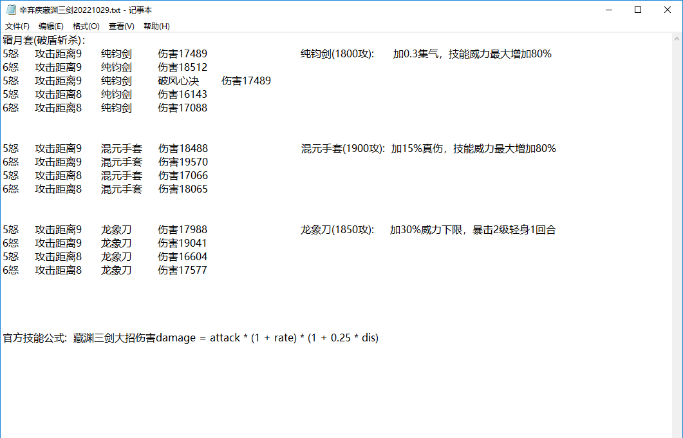Close the Notepad window
This screenshot has height=438, width=683.
(x=668, y=10)
